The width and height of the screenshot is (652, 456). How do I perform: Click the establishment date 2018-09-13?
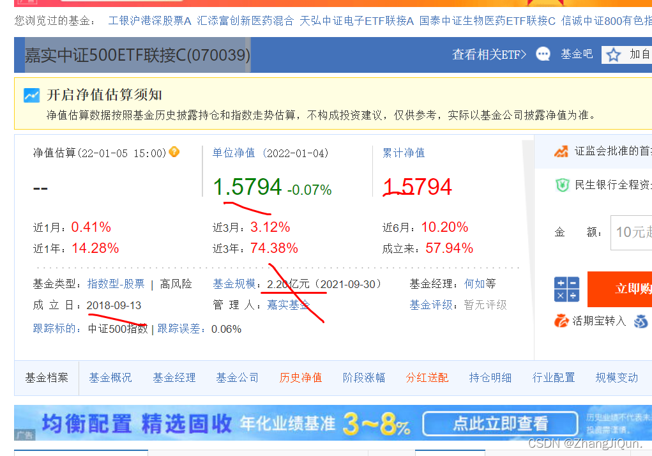(114, 305)
